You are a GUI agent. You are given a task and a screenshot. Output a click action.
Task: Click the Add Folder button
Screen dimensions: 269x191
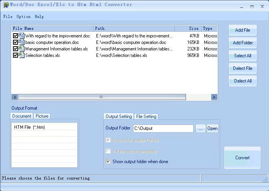[243, 43]
